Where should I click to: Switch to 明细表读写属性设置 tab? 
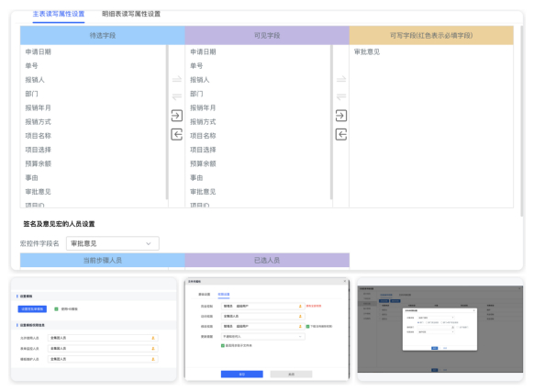tap(131, 14)
